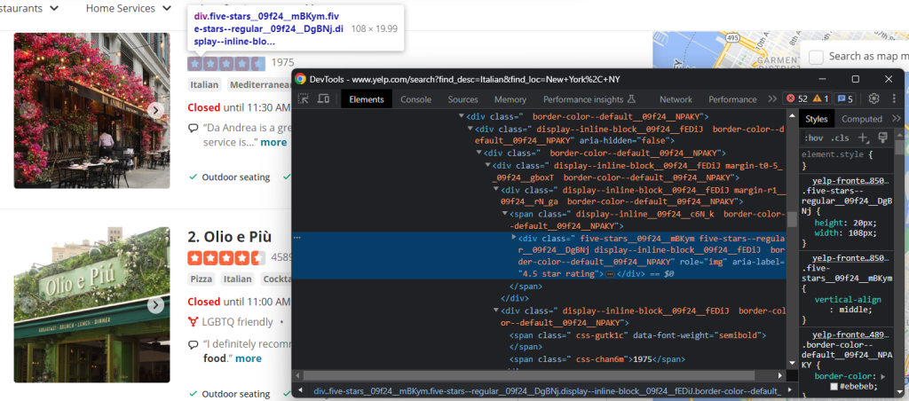Toggle the device toolbar icon
The width and height of the screenshot is (909, 401).
(x=324, y=99)
